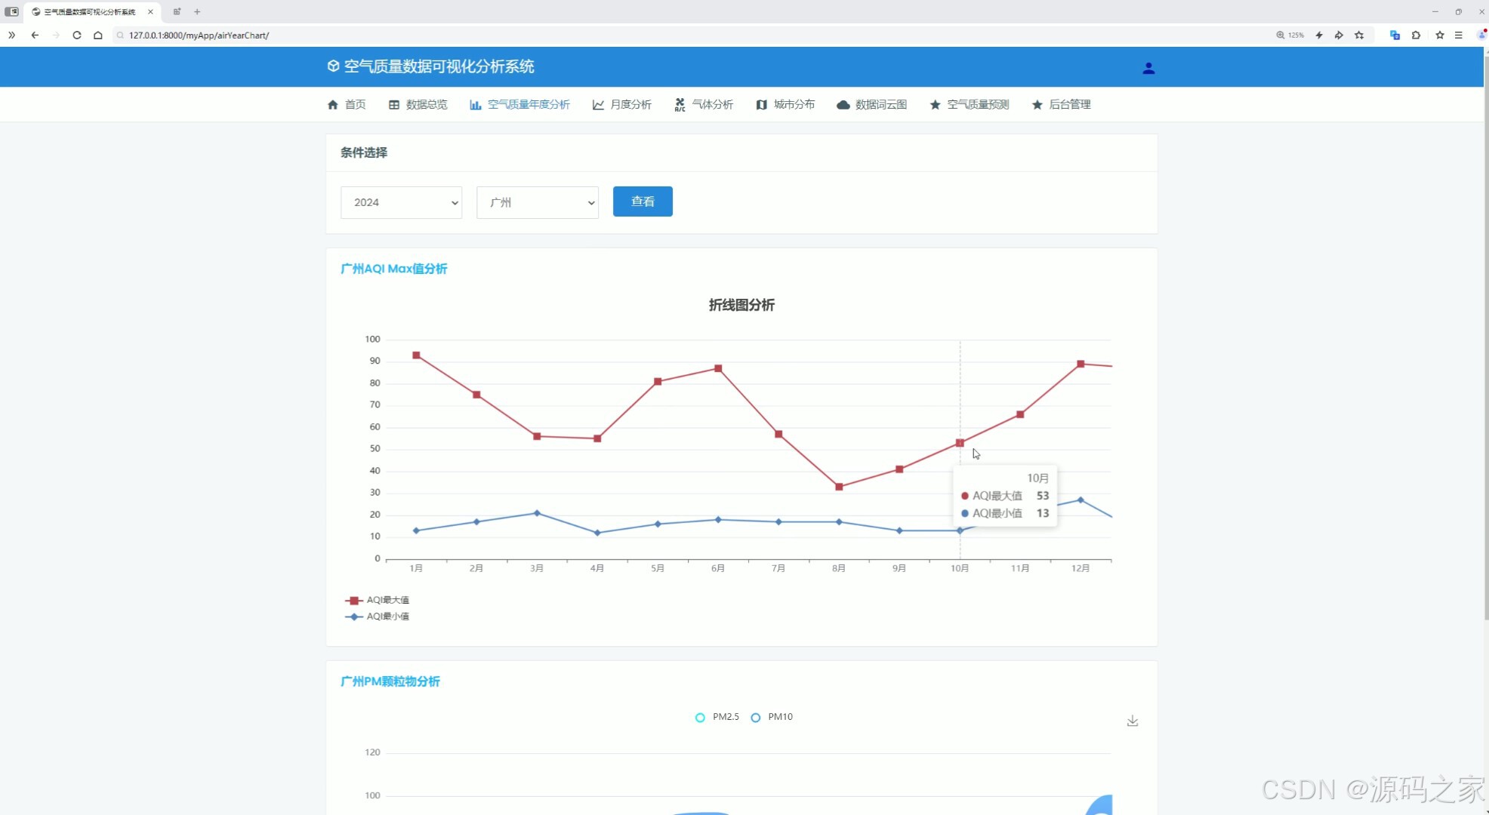Click the browser home icon
Screen dimensions: 1489x815
coord(98,35)
